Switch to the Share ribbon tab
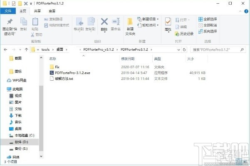 [x=37, y=11]
